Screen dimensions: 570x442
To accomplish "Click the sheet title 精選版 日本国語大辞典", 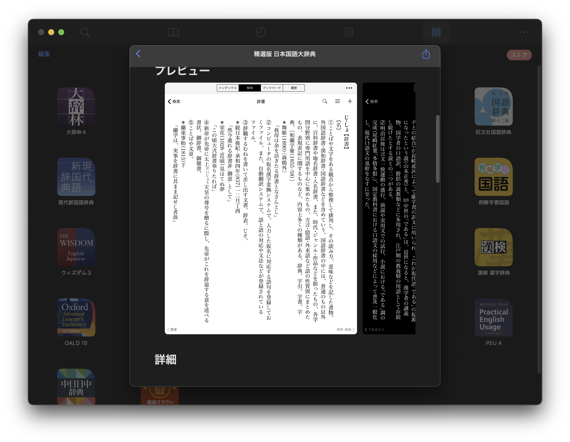I will (285, 54).
